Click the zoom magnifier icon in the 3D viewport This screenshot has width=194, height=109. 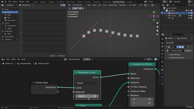(x=157, y=23)
